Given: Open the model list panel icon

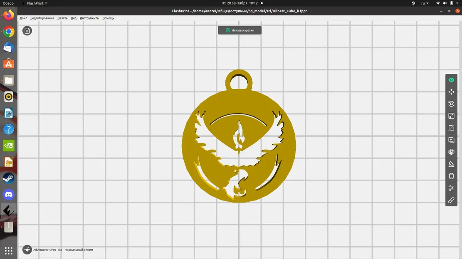Looking at the screenshot, I should tap(27, 31).
